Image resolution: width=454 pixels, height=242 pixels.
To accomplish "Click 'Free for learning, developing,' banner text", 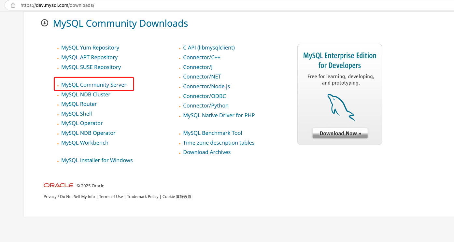I will coord(341,77).
